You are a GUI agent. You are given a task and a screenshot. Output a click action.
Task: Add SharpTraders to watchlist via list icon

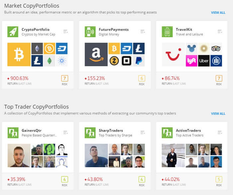click(143, 133)
